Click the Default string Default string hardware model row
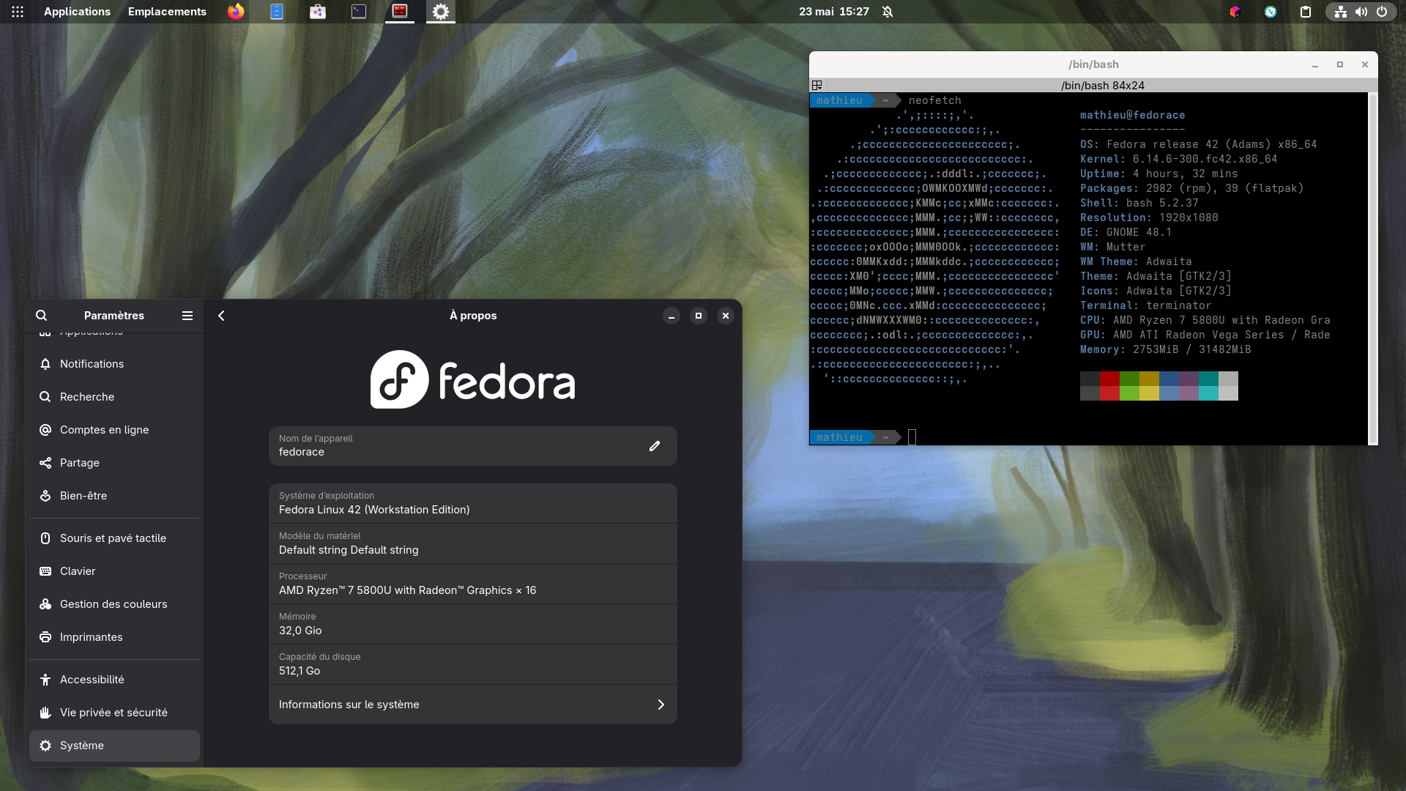 [x=473, y=543]
